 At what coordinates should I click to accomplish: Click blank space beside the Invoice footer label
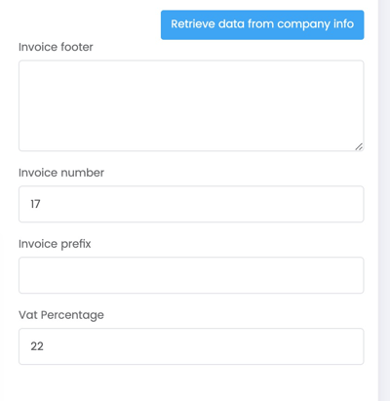[x=127, y=47]
